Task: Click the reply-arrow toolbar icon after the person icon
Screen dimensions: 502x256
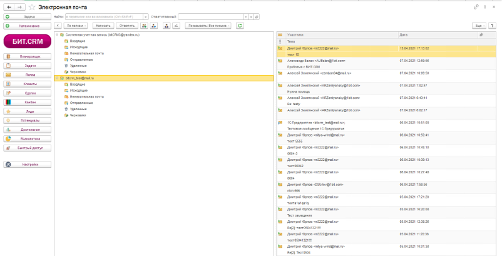Action: click(176, 26)
